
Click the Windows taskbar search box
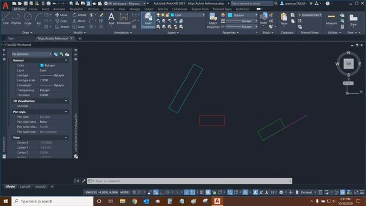(x=53, y=201)
